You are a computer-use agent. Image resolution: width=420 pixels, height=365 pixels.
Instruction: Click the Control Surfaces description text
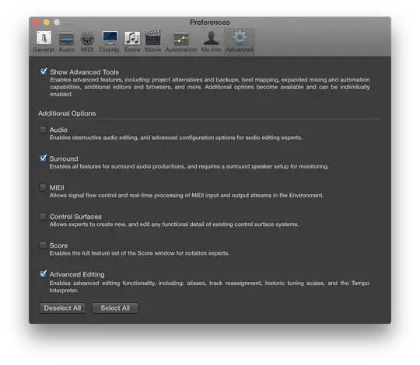(x=174, y=224)
